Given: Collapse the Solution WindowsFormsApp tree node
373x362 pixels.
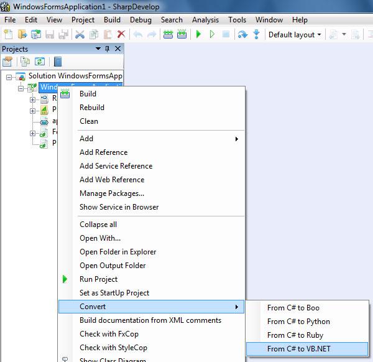Looking at the screenshot, I should 9,76.
